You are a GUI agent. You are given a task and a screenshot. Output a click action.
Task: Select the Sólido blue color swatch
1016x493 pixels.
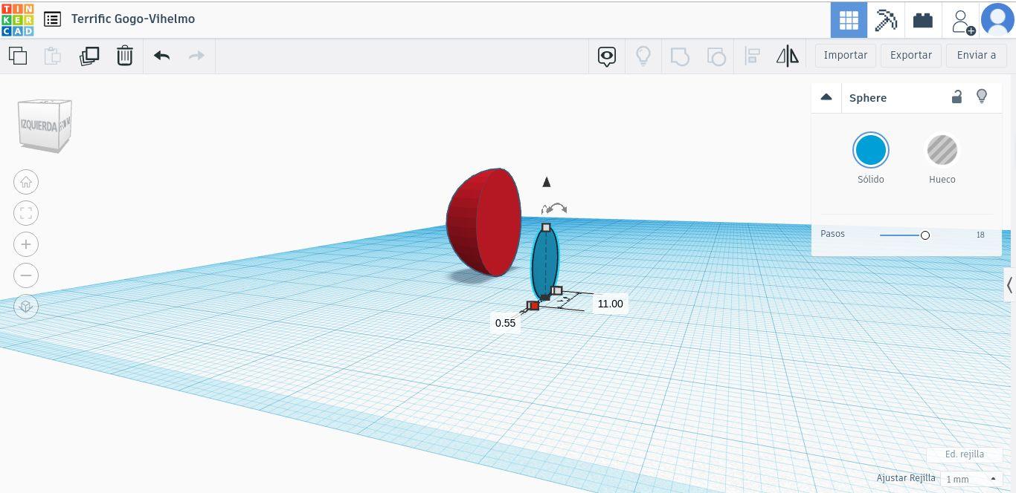[x=870, y=150]
